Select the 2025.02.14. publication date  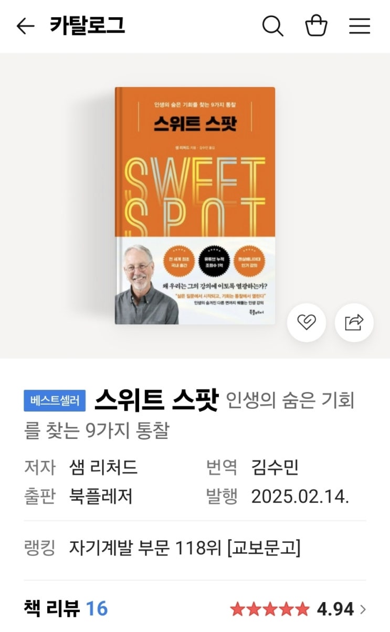click(x=300, y=496)
